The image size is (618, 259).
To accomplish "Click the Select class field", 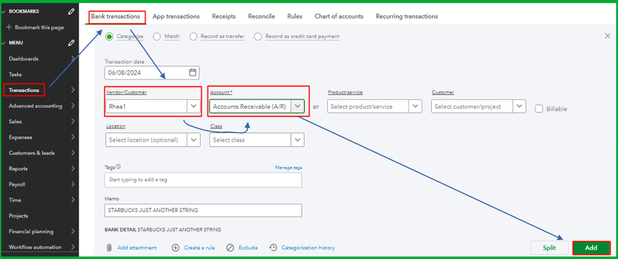I will tap(257, 139).
